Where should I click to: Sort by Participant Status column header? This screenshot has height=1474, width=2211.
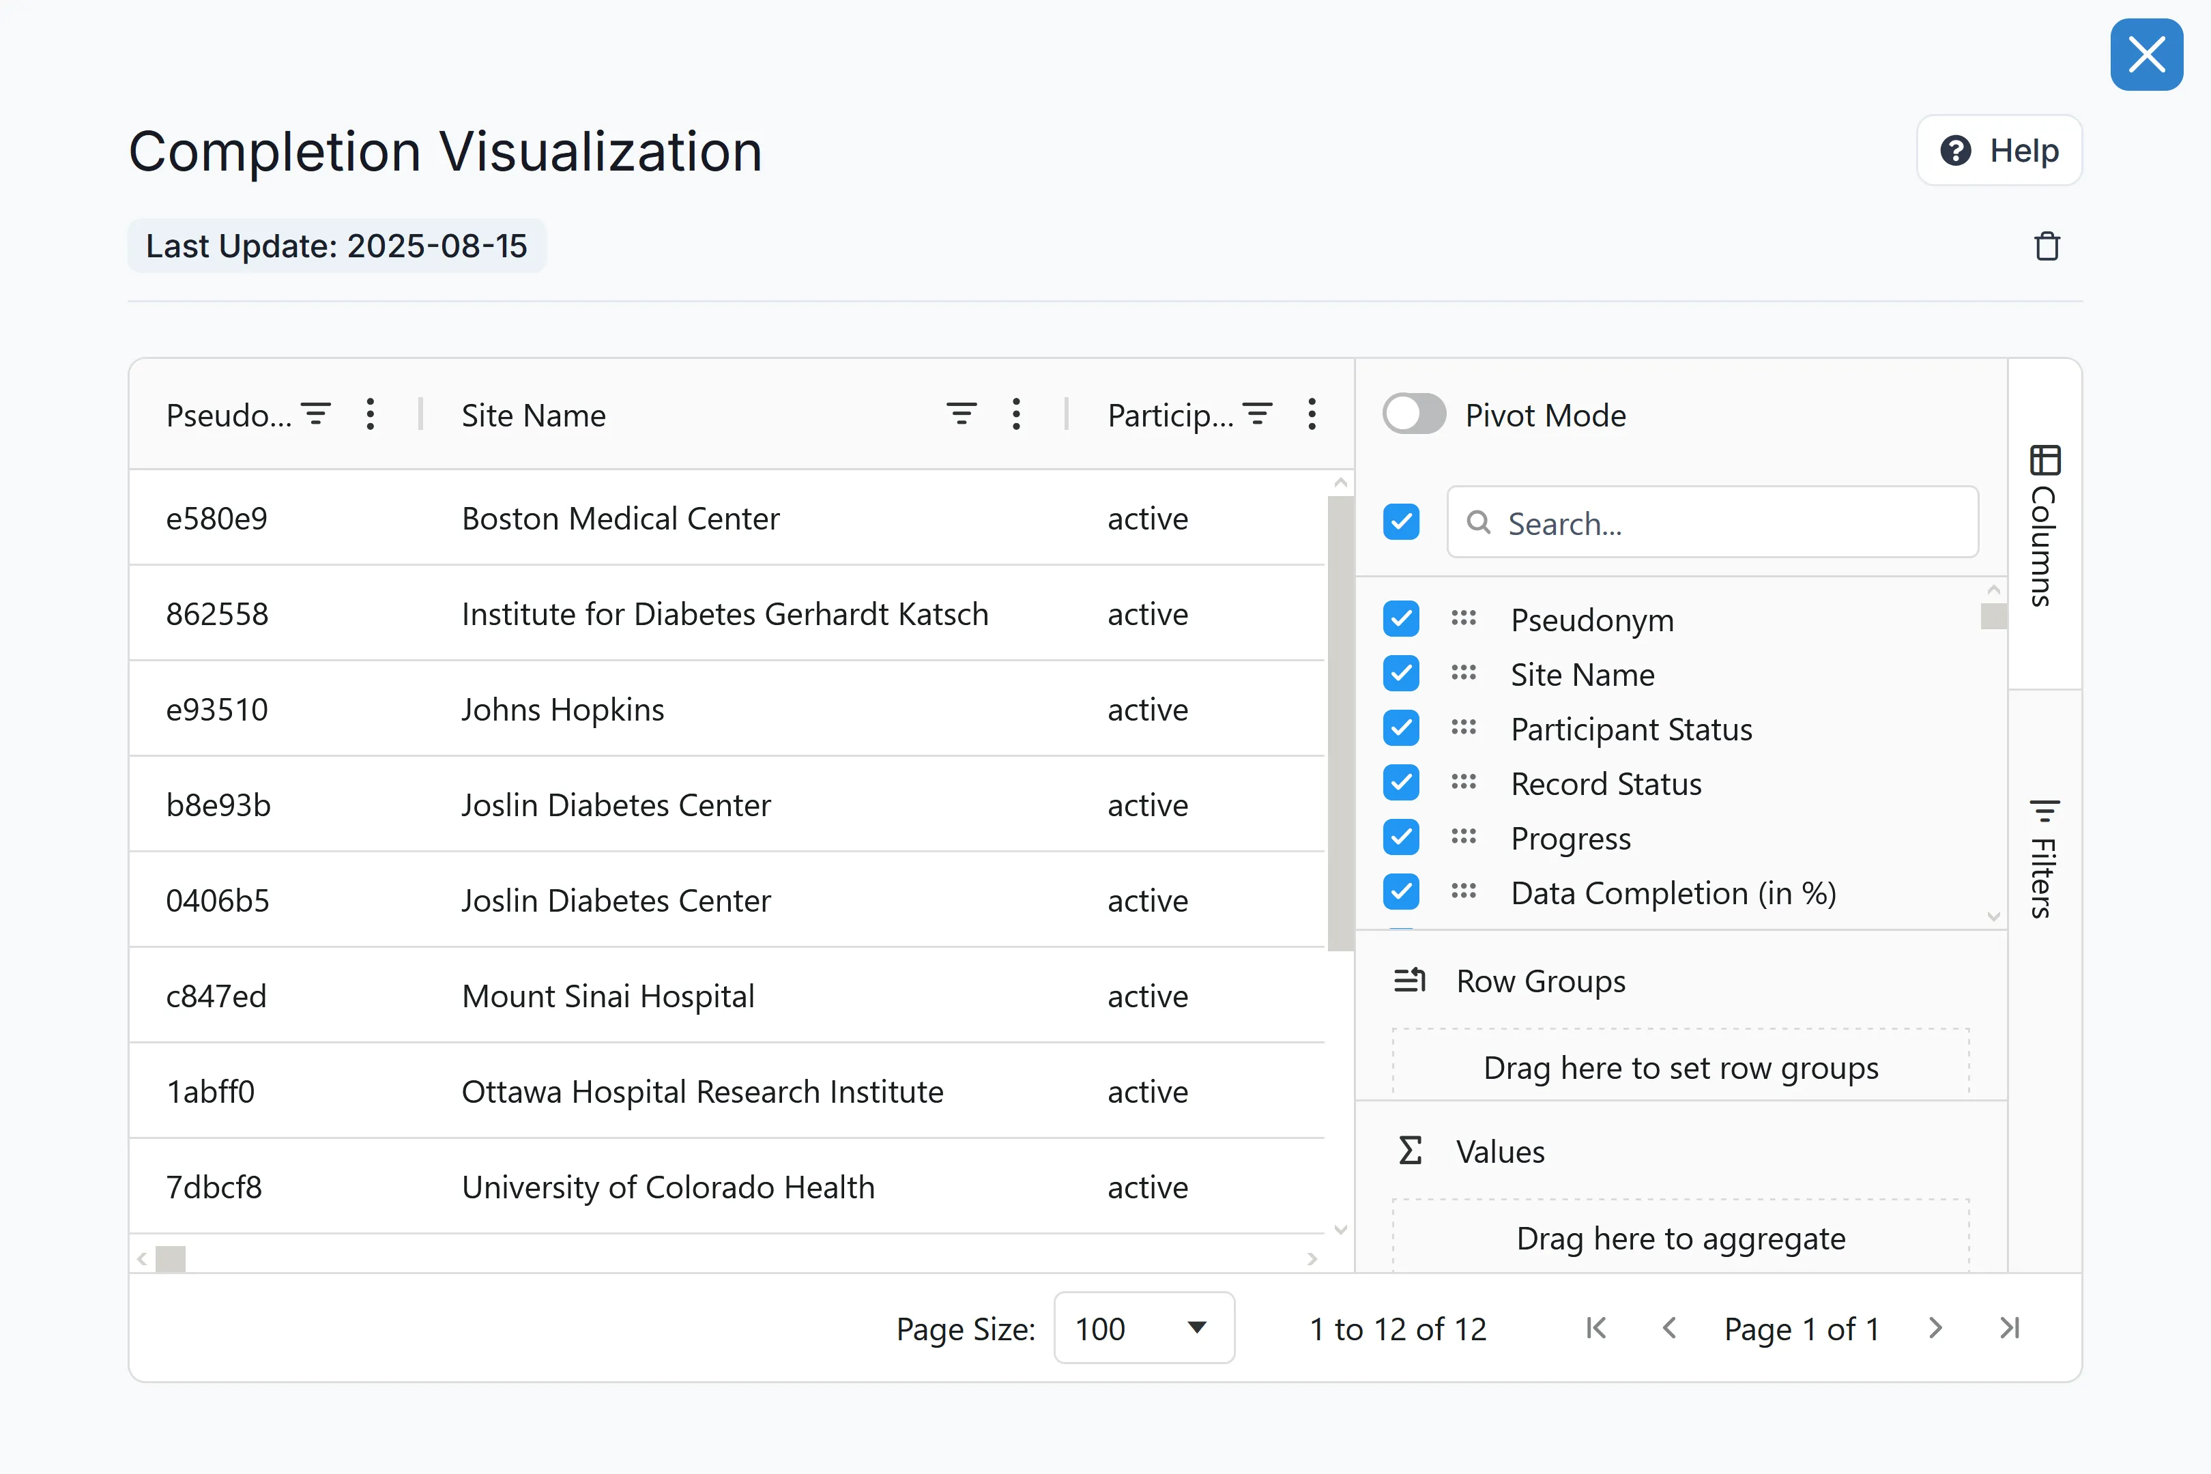click(1170, 416)
